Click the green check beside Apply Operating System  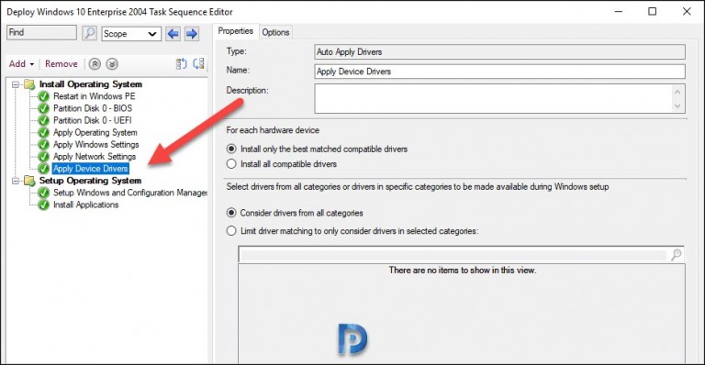[x=44, y=132]
